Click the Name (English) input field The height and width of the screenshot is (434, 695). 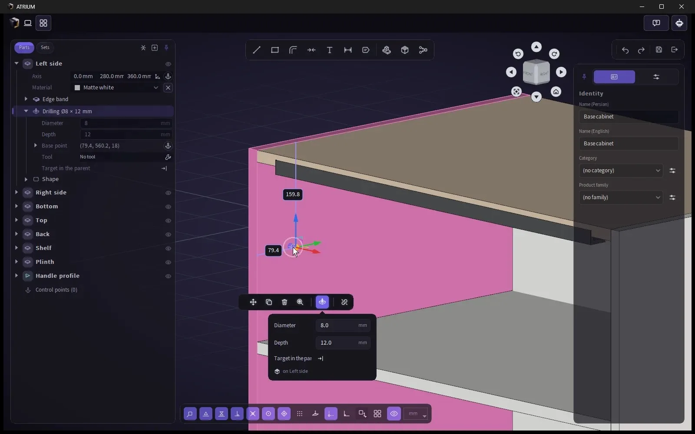pos(629,144)
